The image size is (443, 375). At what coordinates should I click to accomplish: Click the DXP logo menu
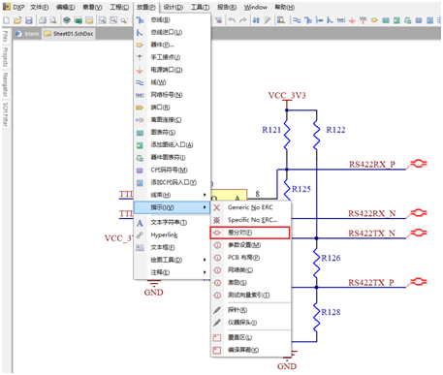[14, 7]
